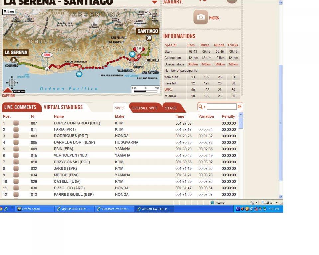Click the search magnifier icon

pos(201,107)
